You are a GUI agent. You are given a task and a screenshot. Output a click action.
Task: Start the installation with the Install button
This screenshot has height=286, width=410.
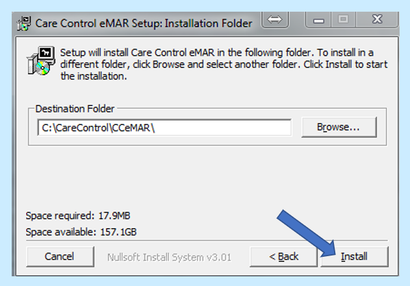point(354,257)
